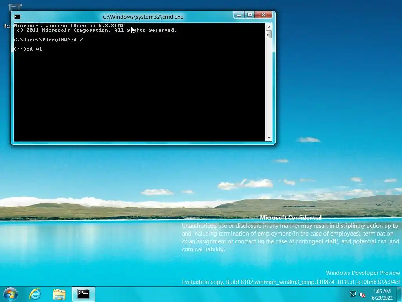402x302 pixels.
Task: Minimize the cmd.exe window
Action: [x=239, y=15]
